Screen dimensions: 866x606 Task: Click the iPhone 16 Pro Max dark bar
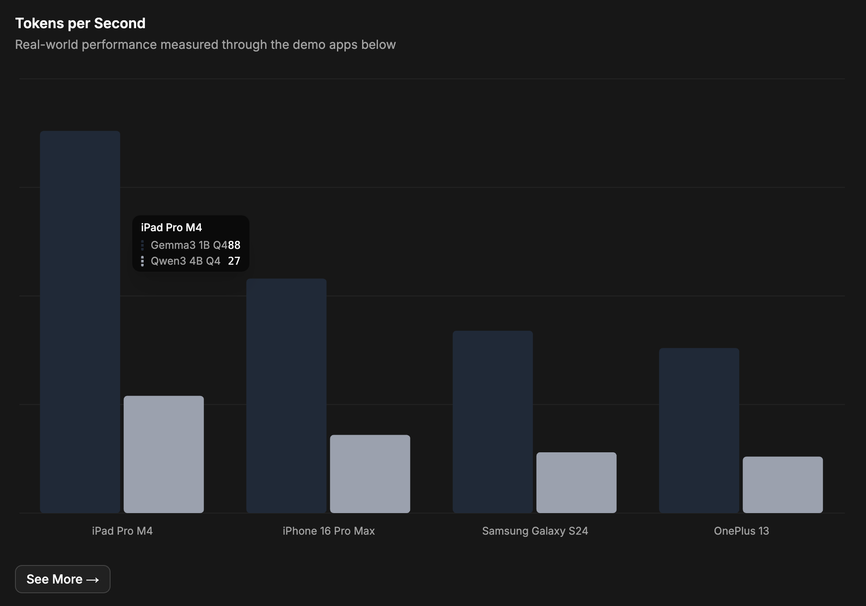coord(286,395)
